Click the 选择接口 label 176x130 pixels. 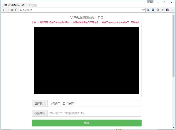click(x=40, y=103)
